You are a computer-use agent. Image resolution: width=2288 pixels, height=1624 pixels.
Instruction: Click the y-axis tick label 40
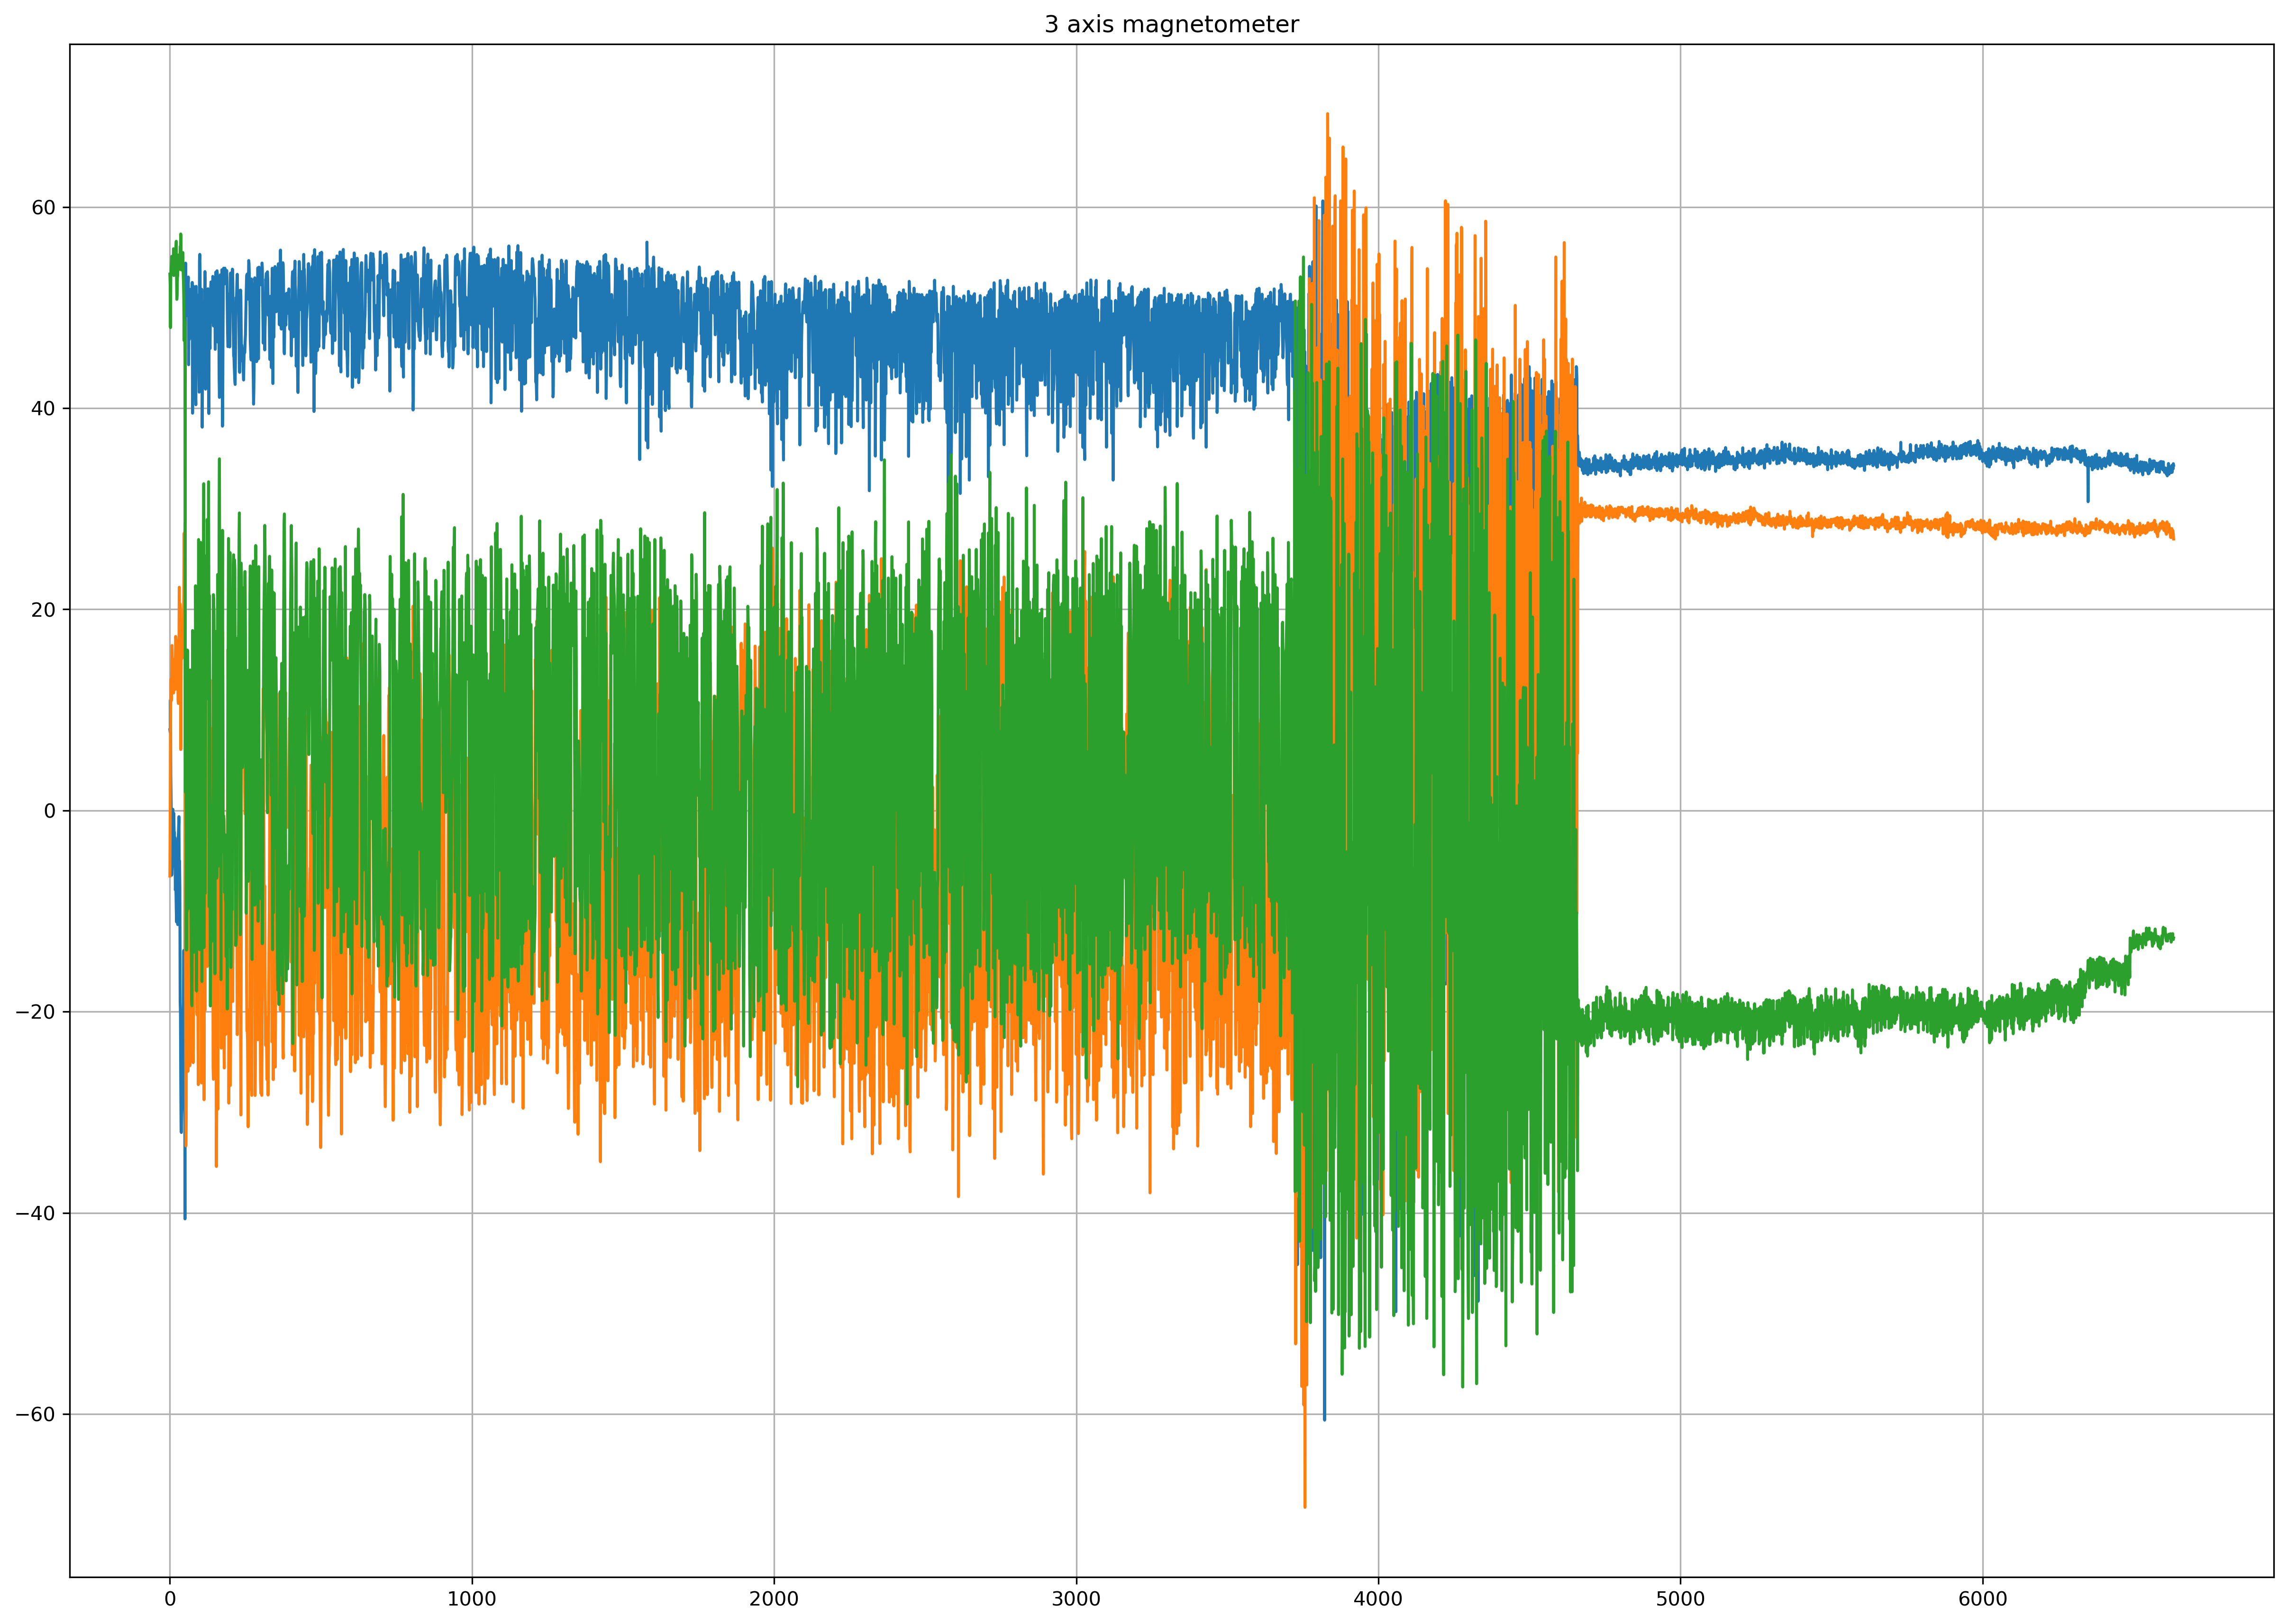(43, 409)
